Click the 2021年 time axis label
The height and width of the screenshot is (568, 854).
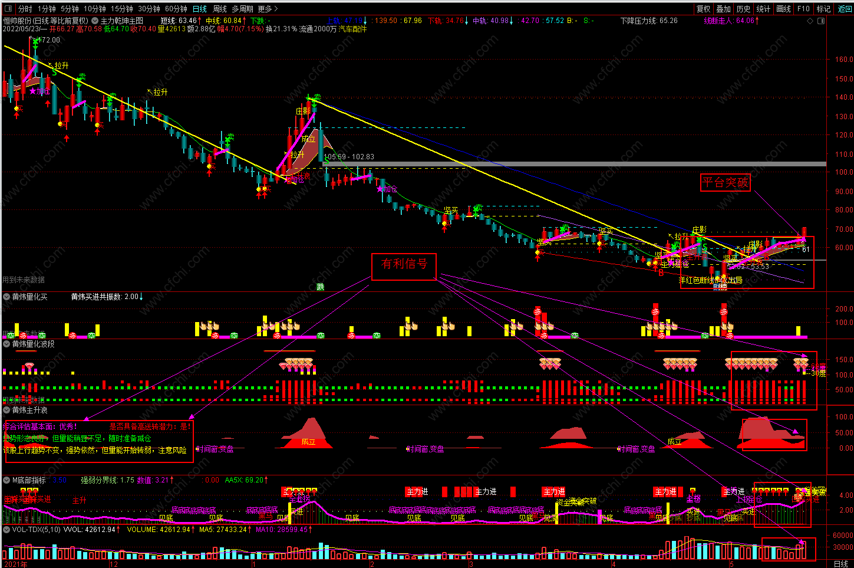(16, 564)
